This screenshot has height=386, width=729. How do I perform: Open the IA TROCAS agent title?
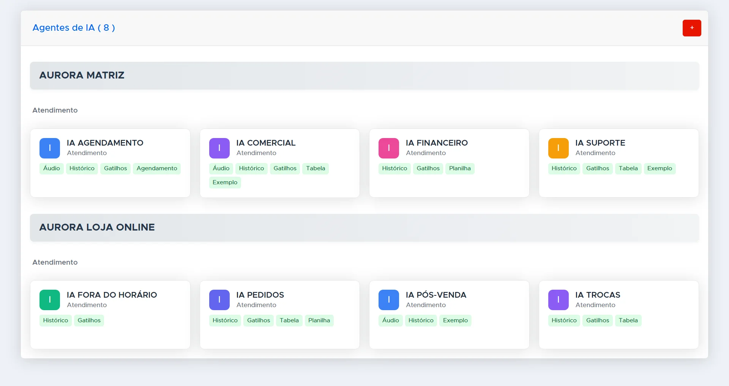pyautogui.click(x=598, y=295)
